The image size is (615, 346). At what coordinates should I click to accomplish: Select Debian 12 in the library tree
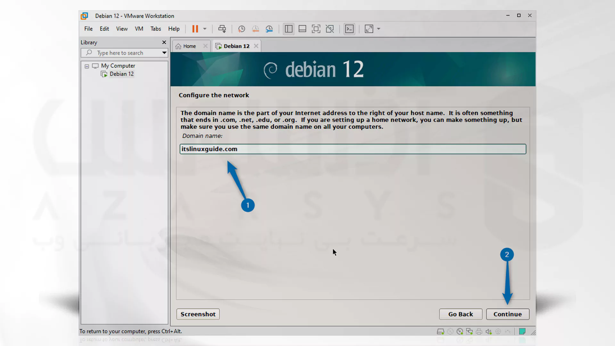click(x=122, y=74)
